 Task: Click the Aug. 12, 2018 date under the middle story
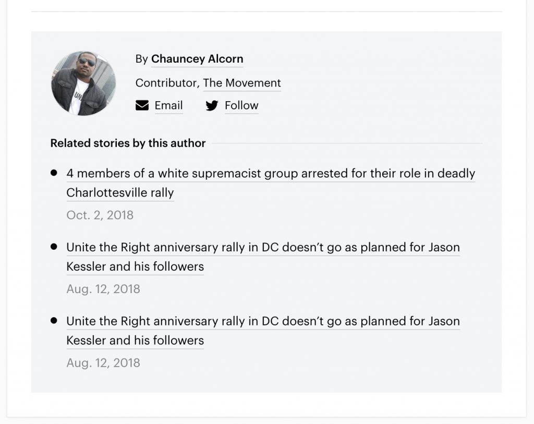(x=103, y=289)
